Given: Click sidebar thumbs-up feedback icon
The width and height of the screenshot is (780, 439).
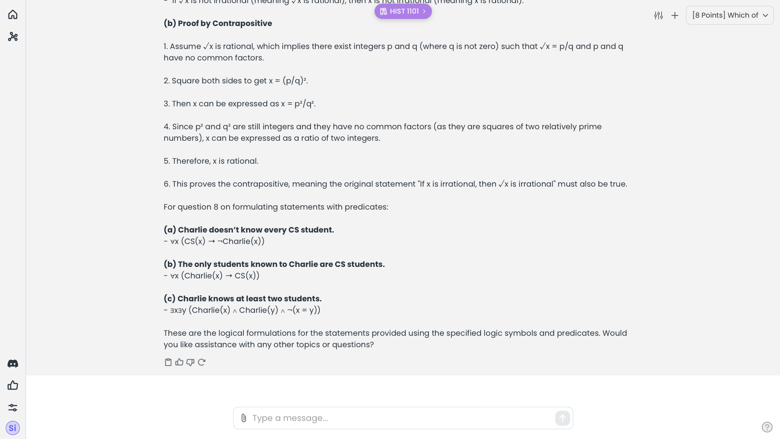Looking at the screenshot, I should [x=13, y=386].
